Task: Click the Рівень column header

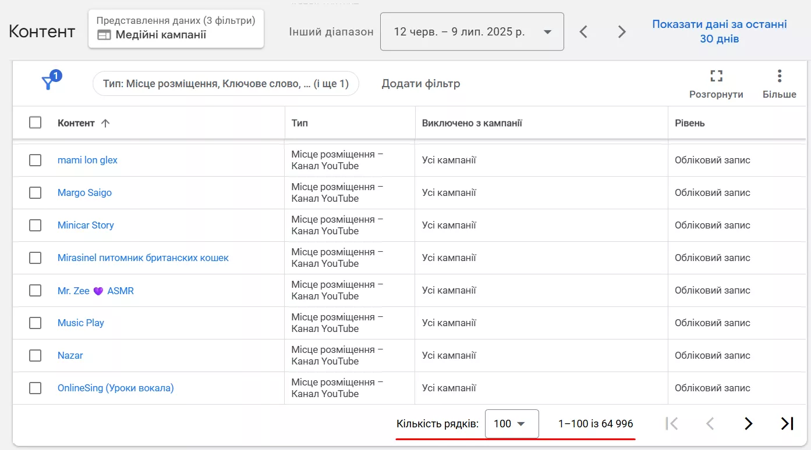Action: point(689,123)
